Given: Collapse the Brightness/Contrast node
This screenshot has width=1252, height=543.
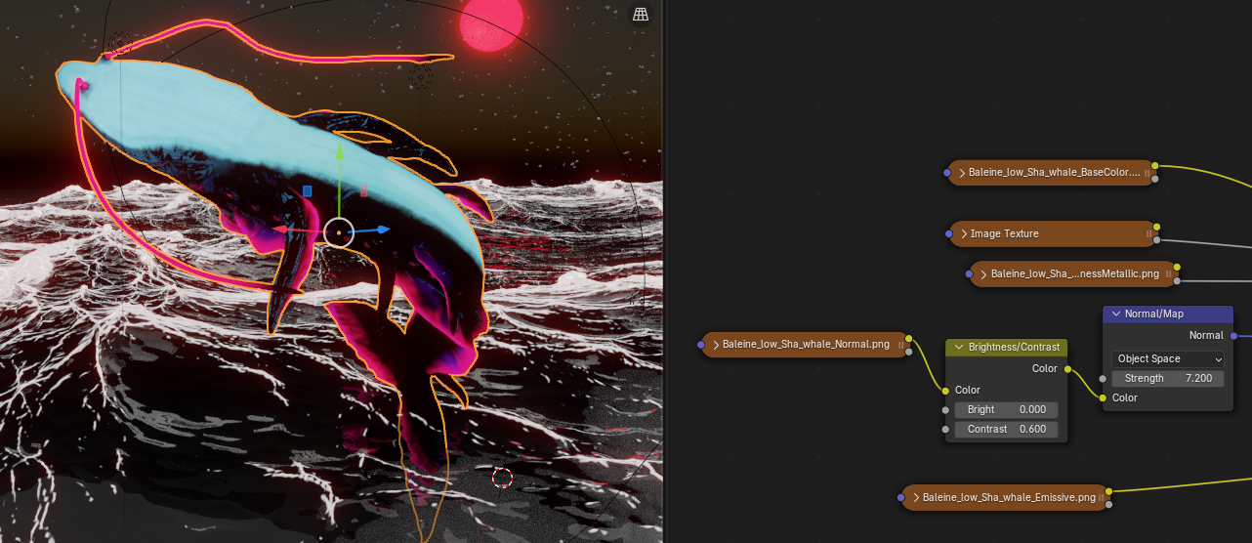Looking at the screenshot, I should 959,347.
